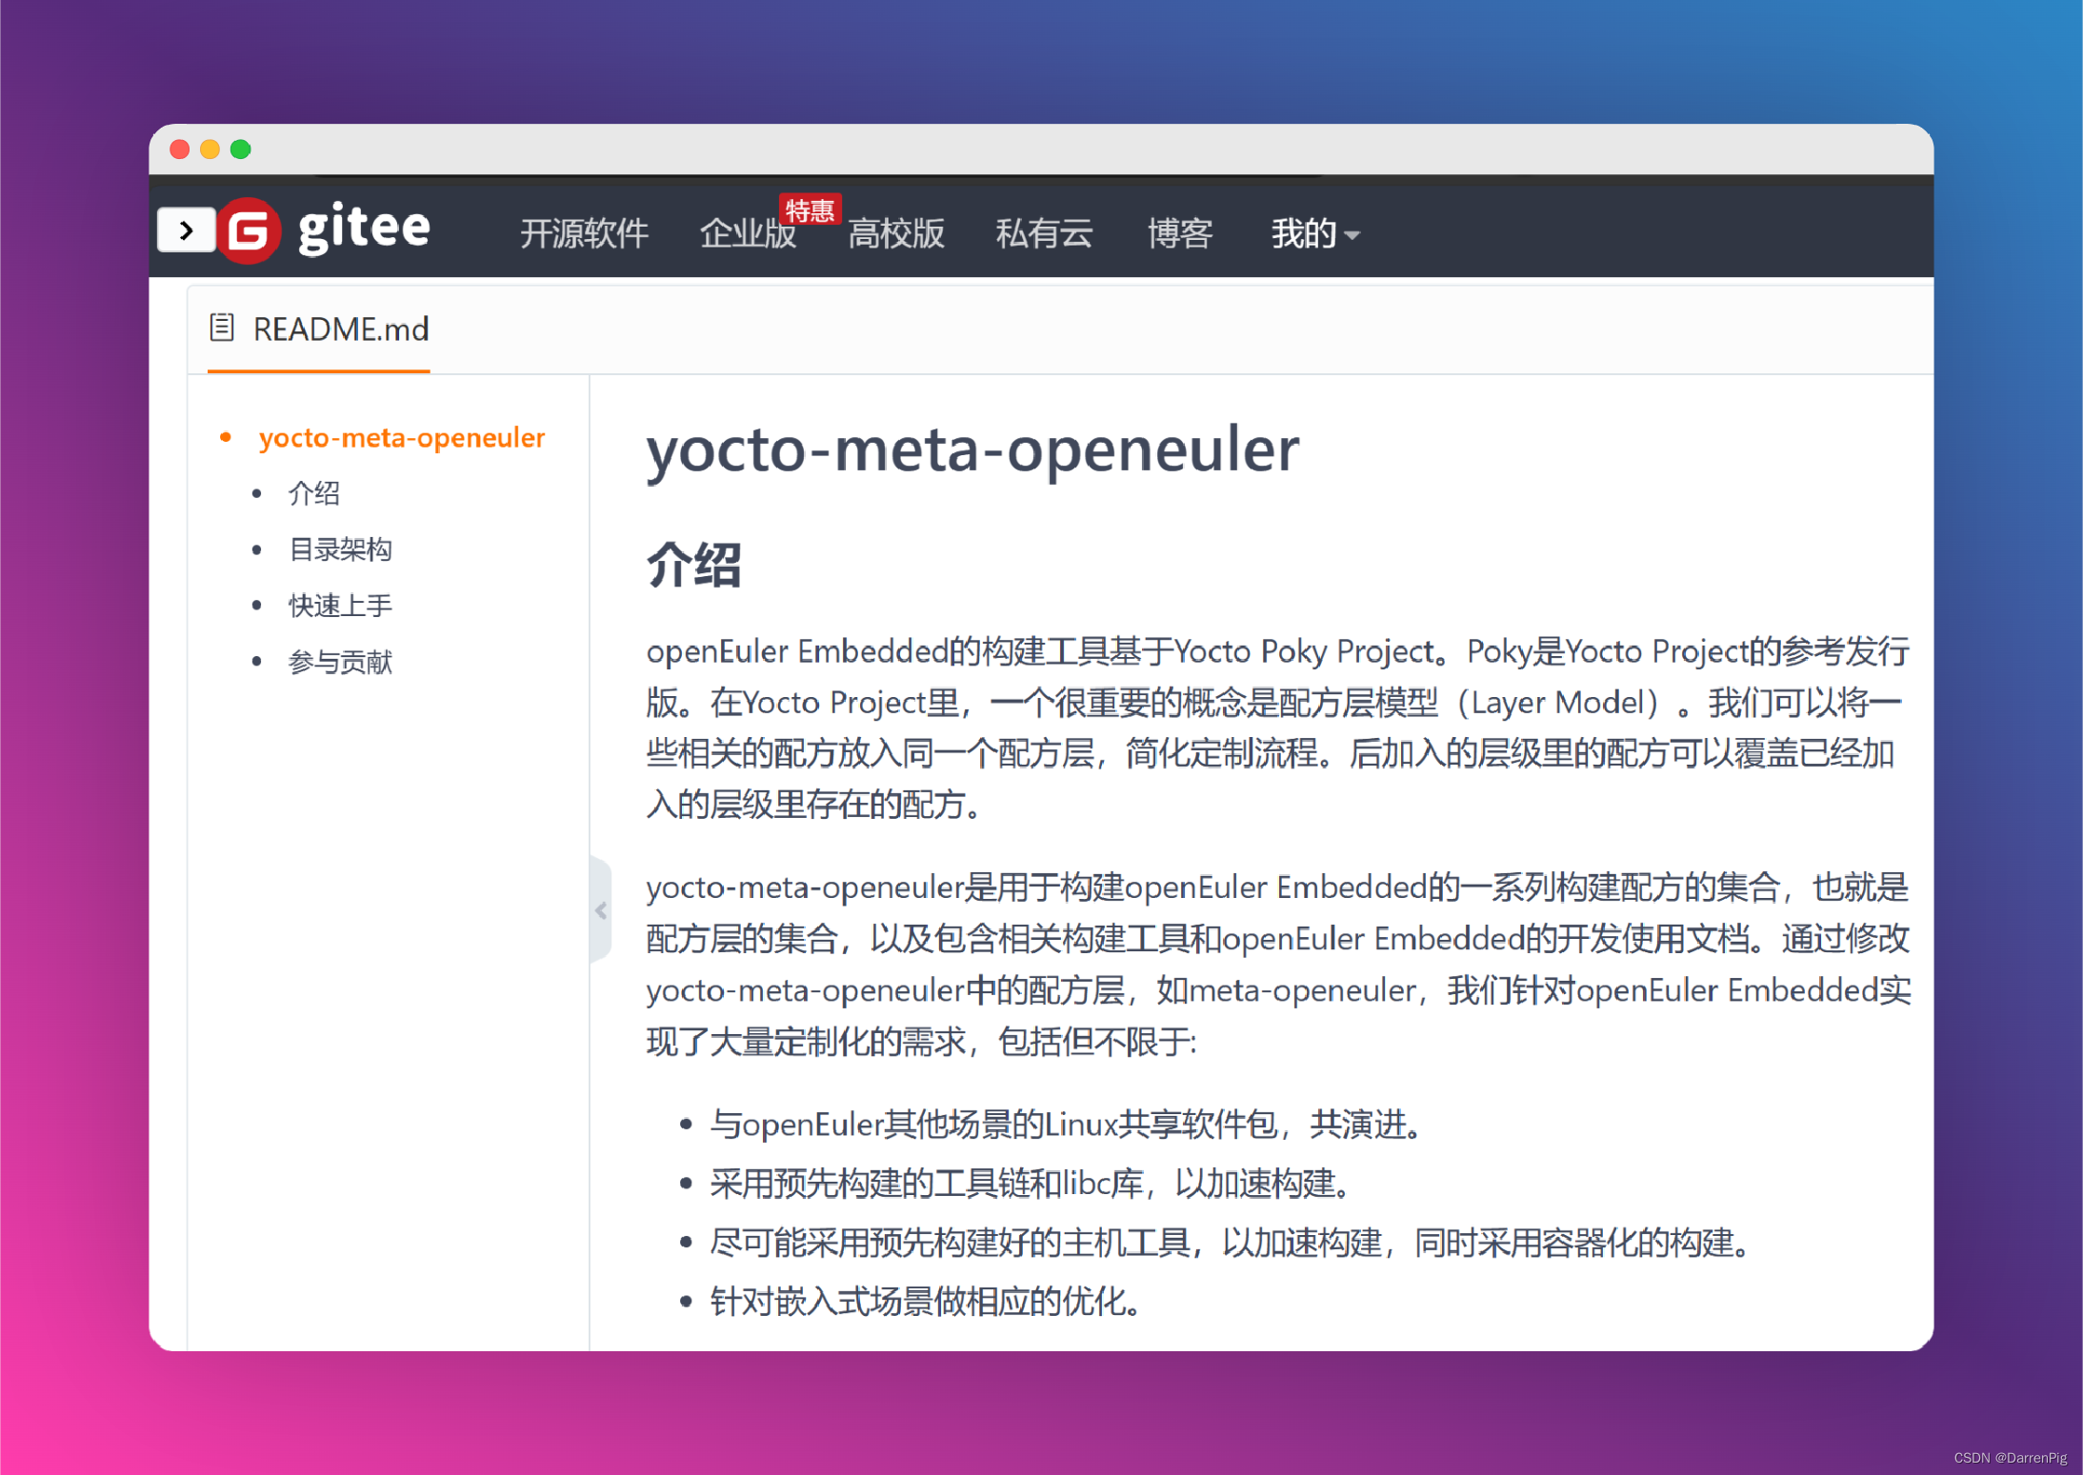Open 博客 navigation item

1179,233
